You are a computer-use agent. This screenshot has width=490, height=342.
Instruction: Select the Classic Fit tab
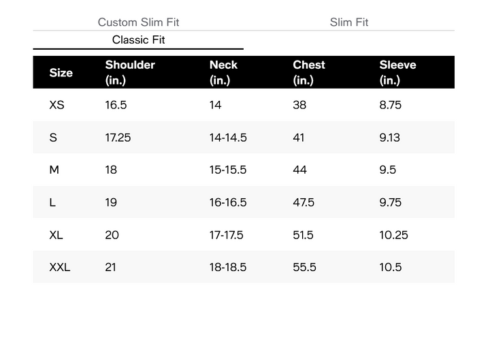point(138,40)
